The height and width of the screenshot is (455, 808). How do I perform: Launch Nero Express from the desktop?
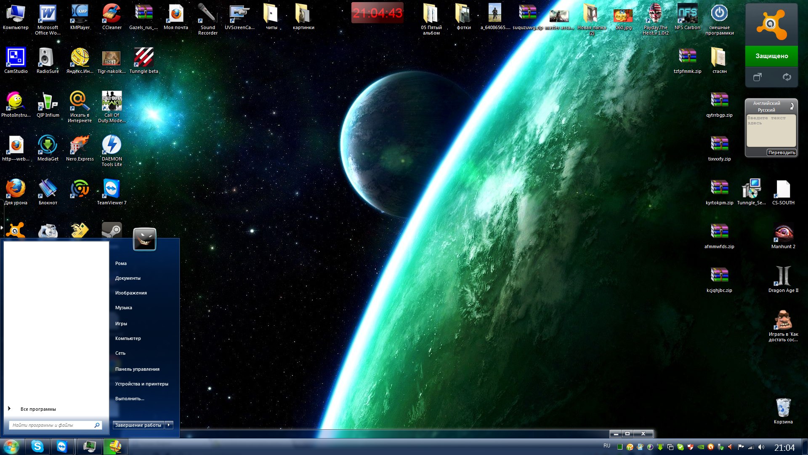point(80,148)
